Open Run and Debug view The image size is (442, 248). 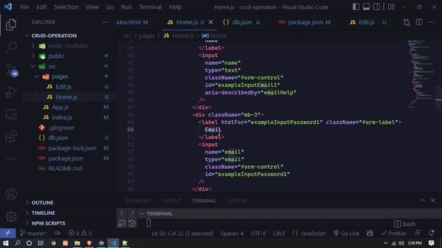click(x=11, y=92)
